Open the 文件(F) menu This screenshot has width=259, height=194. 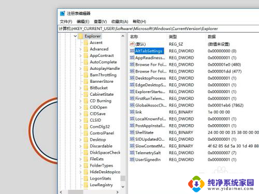tap(66, 22)
